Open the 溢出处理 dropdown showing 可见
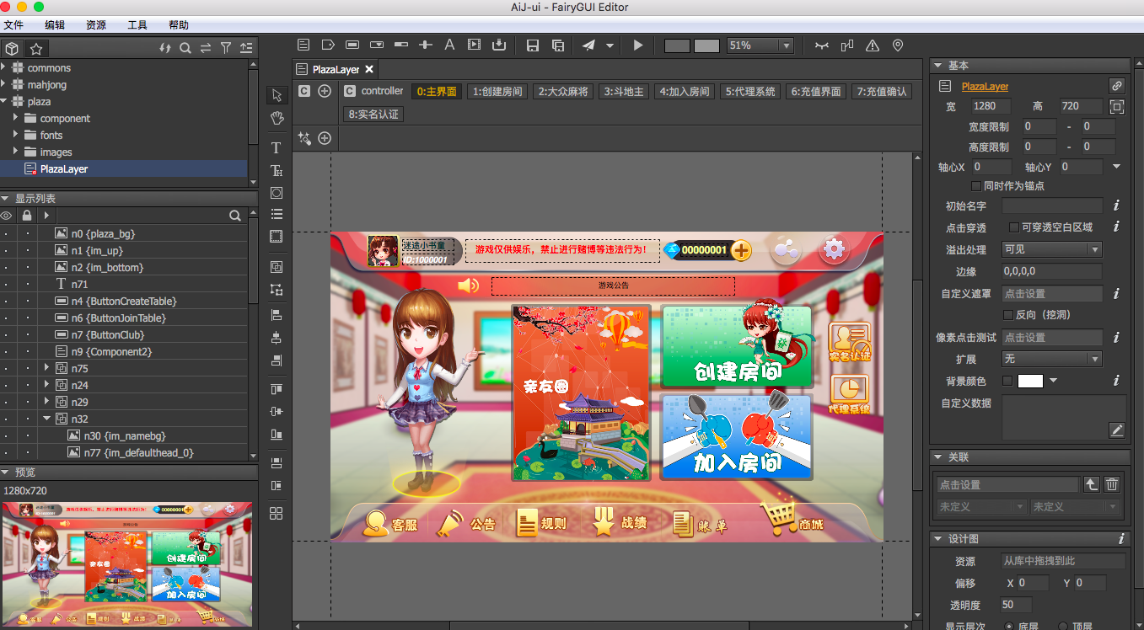The height and width of the screenshot is (630, 1144). pyautogui.click(x=1051, y=249)
